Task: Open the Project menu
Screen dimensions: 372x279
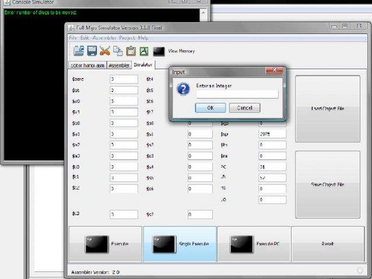Action: point(127,38)
